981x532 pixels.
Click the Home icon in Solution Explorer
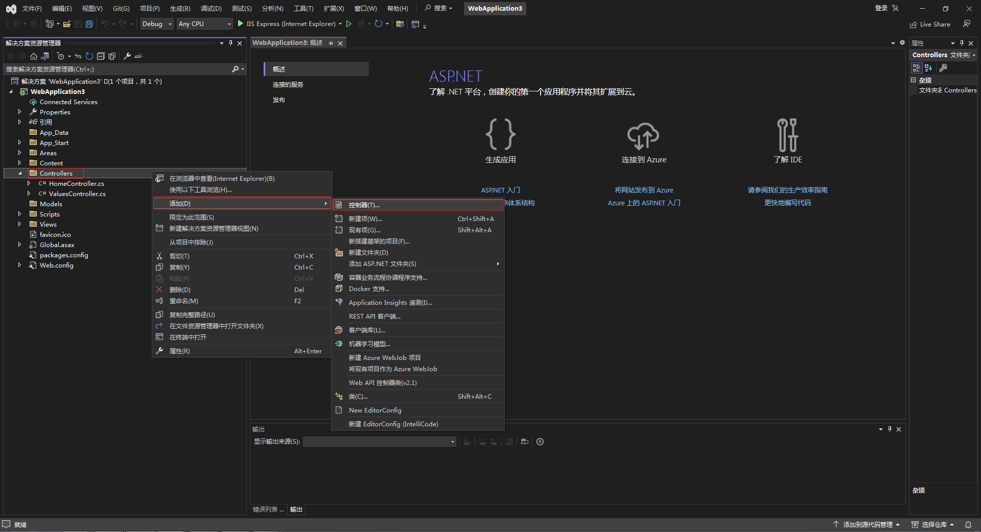click(x=34, y=56)
